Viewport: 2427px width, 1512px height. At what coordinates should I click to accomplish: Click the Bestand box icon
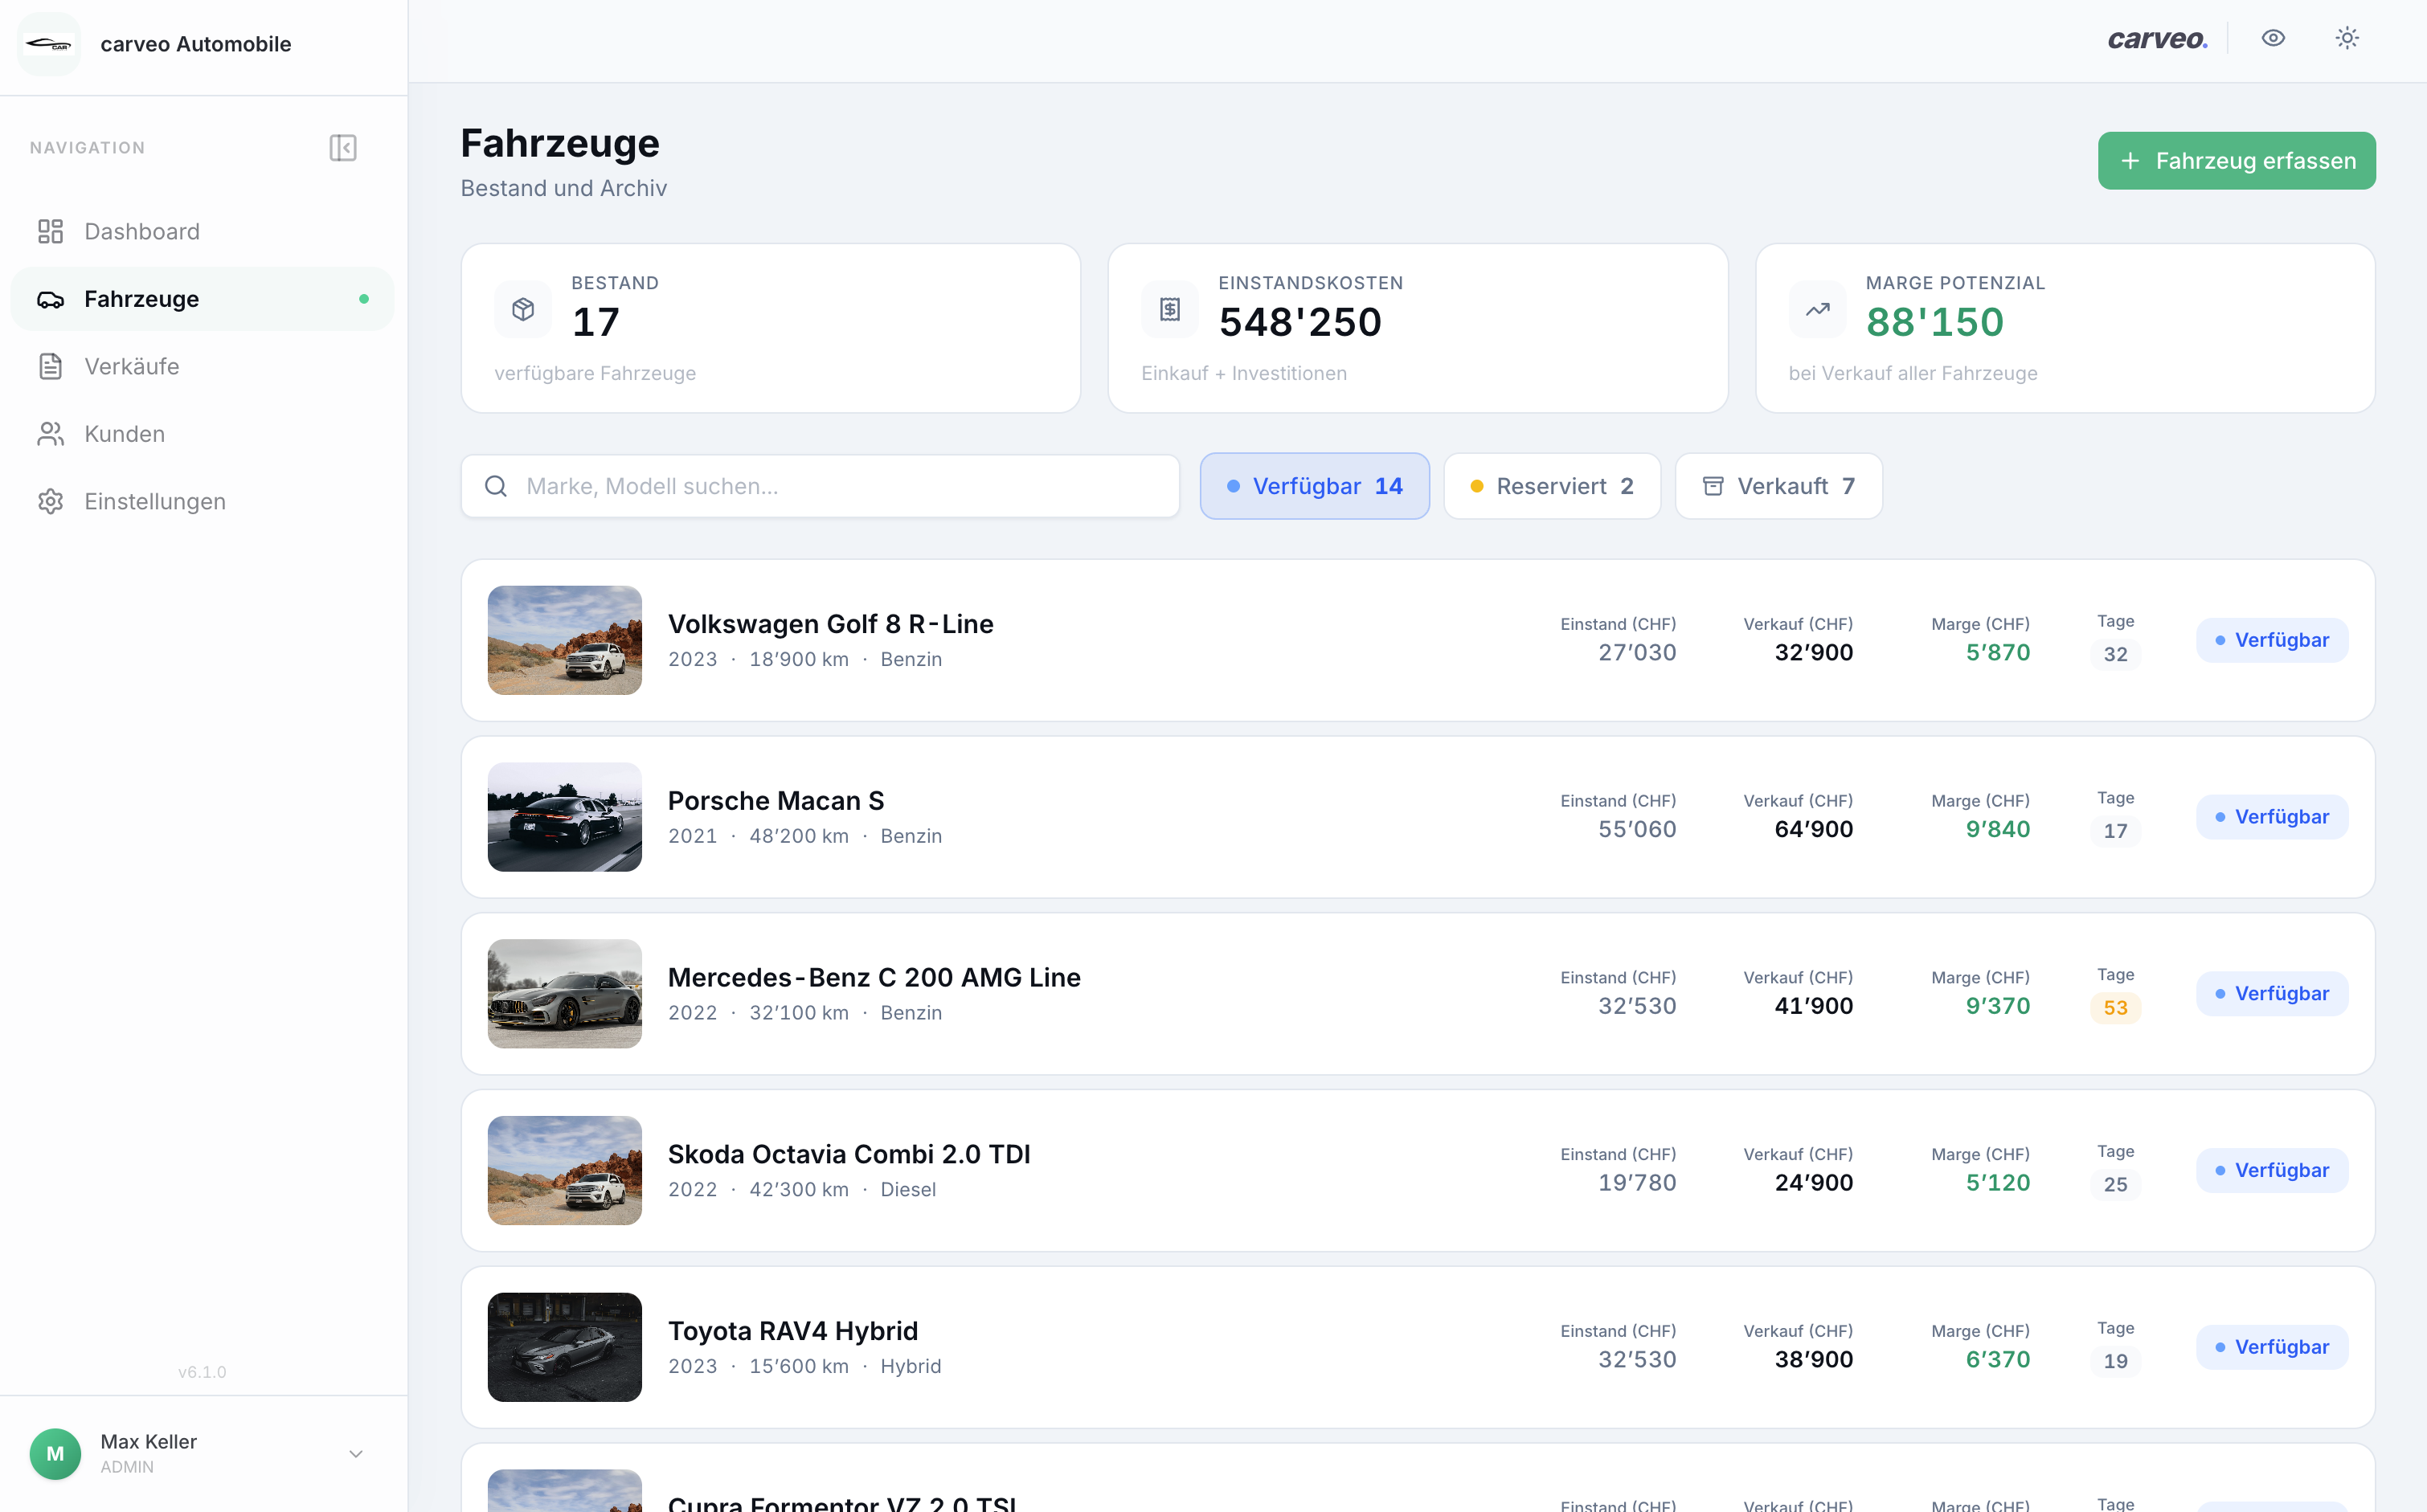523,309
